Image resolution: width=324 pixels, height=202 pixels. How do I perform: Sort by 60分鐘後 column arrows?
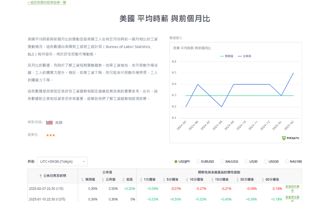click(x=262, y=179)
